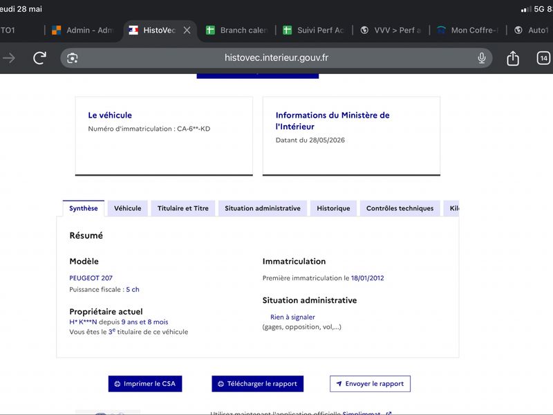Click the registration number CA-6**-KD
The height and width of the screenshot is (415, 553).
pyautogui.click(x=194, y=129)
